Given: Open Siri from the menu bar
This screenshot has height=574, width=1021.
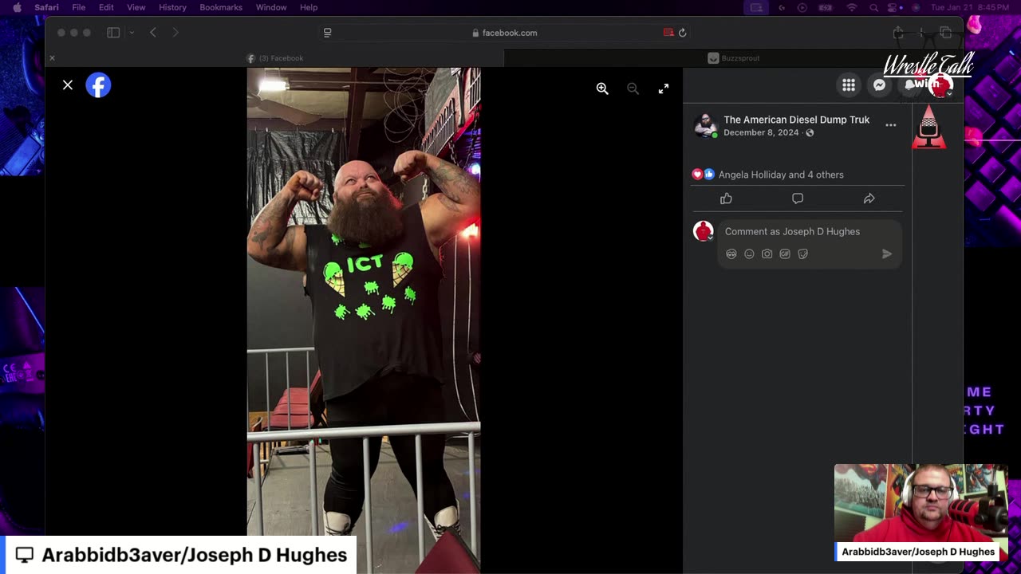Looking at the screenshot, I should (914, 7).
